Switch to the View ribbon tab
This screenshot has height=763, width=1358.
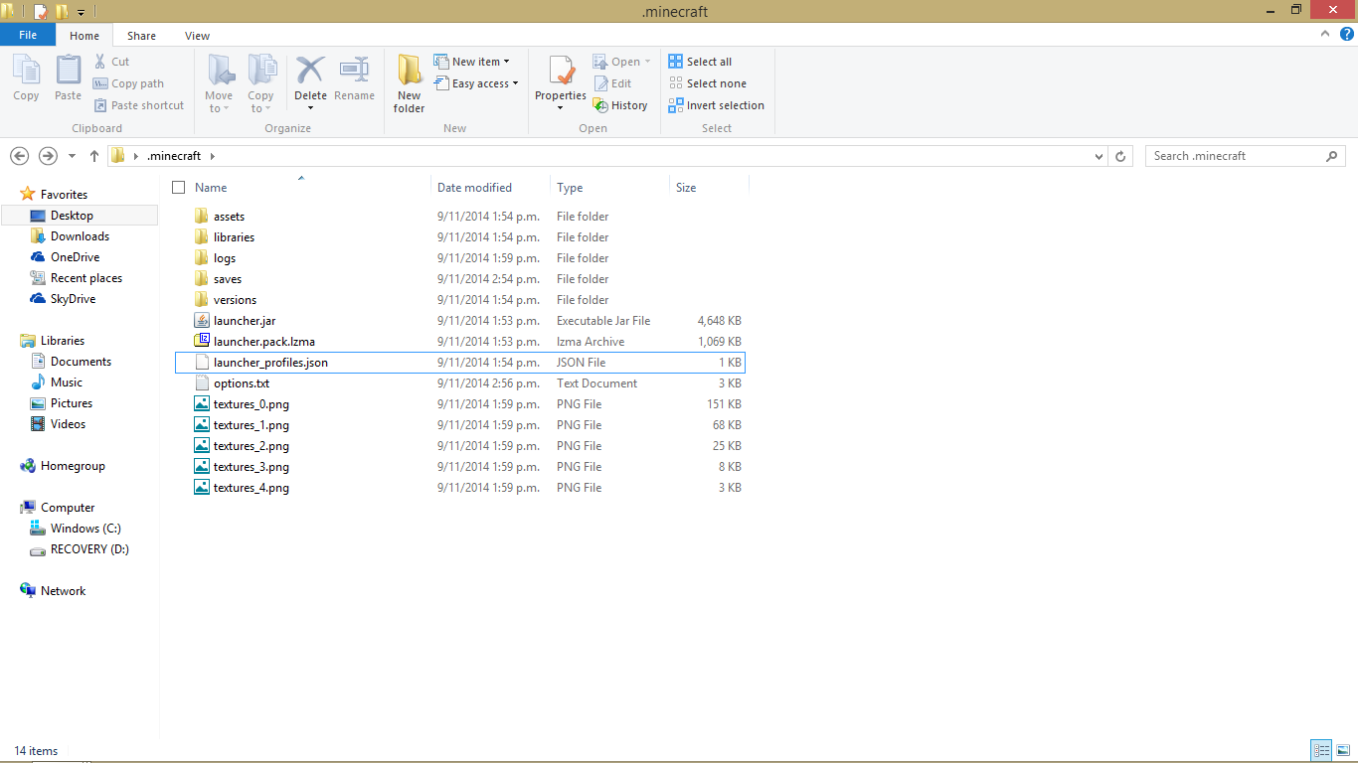click(197, 35)
